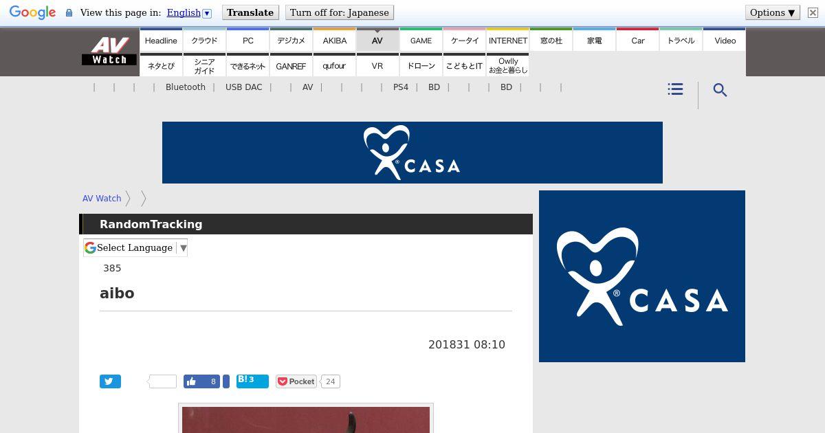The height and width of the screenshot is (433, 825).
Task: Switch to the INTERNET tab
Action: tap(507, 40)
